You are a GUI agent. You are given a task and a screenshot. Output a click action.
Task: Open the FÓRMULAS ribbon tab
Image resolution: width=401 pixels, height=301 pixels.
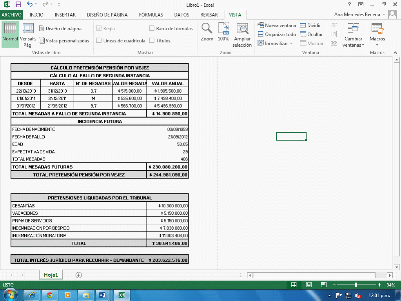[x=151, y=15]
